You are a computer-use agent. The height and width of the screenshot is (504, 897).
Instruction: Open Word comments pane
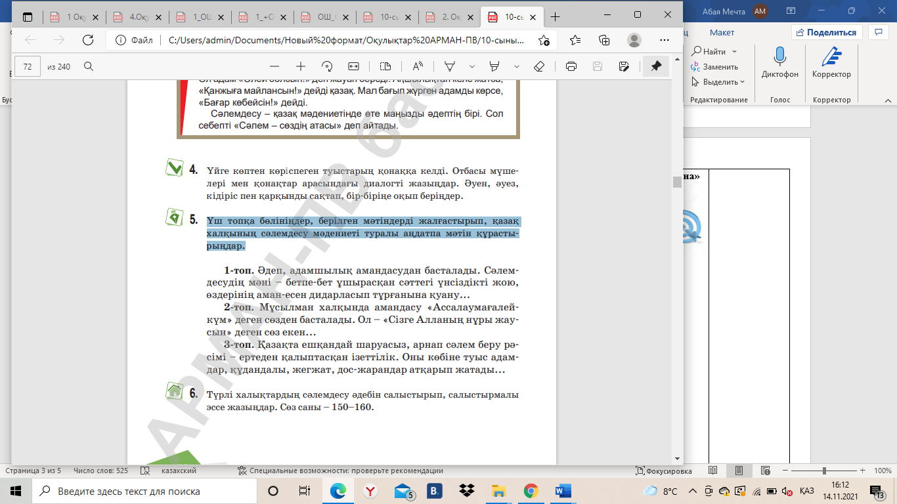(x=878, y=31)
